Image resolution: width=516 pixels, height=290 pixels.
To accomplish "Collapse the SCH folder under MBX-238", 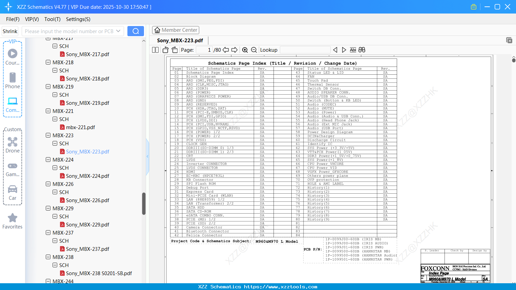I will tap(55, 265).
